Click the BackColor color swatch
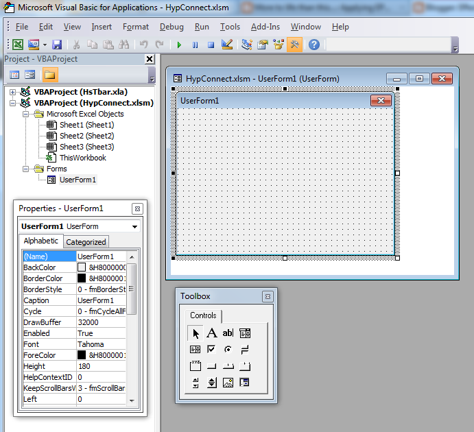Image resolution: width=474 pixels, height=432 pixels. (x=82, y=267)
